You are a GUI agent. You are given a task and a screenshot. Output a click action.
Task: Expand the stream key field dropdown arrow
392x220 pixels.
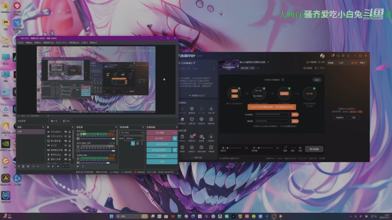point(289,121)
